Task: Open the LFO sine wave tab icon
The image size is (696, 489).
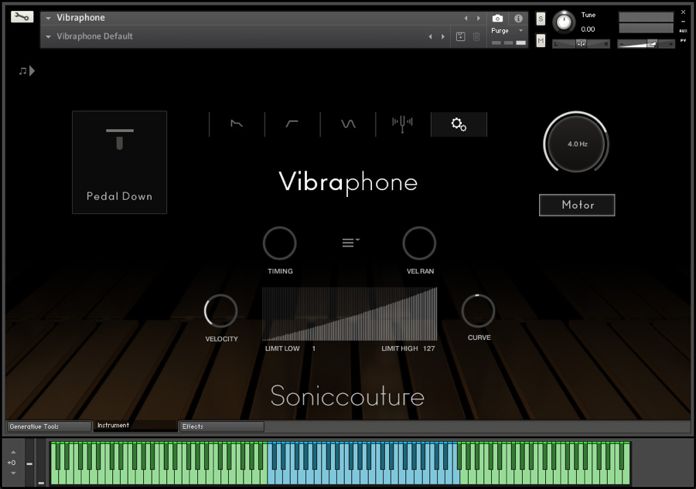Action: click(x=348, y=124)
